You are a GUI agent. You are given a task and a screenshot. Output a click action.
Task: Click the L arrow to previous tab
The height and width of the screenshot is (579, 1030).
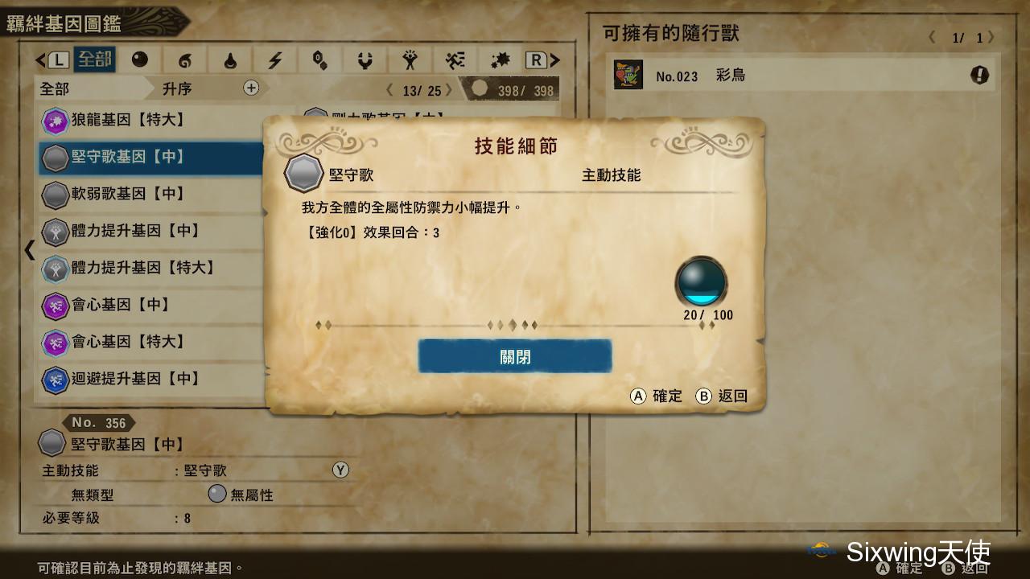(x=53, y=60)
